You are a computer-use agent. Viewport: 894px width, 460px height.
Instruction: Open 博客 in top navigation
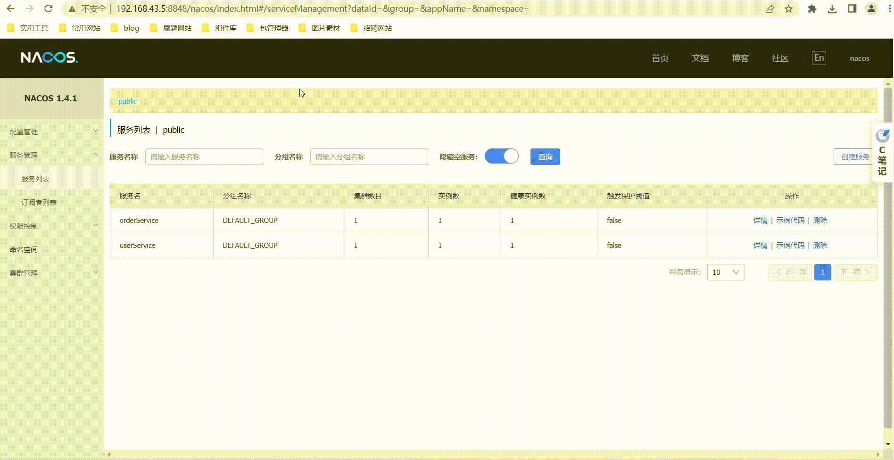click(740, 58)
